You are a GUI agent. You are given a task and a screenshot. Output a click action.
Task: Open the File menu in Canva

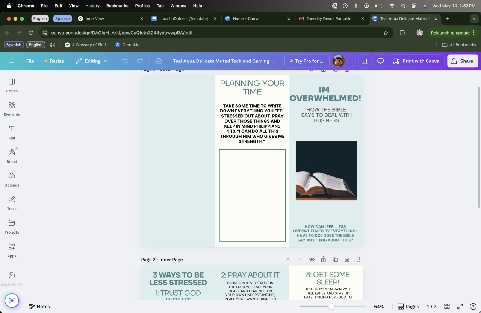click(30, 61)
